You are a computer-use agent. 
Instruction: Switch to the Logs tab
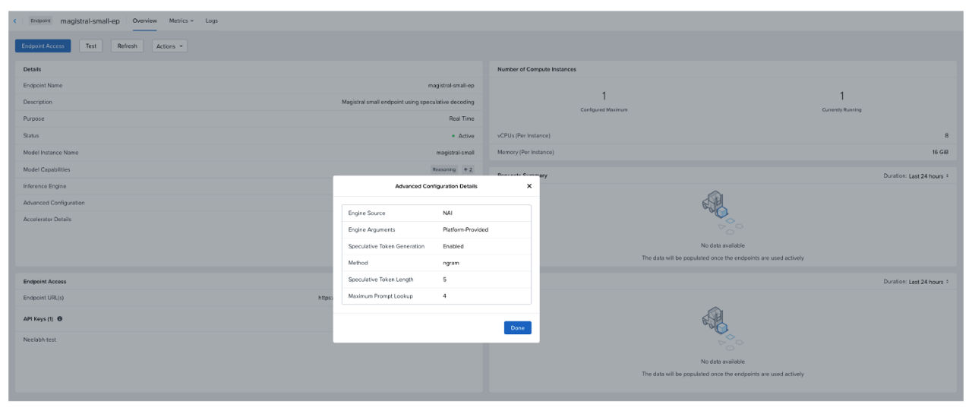(211, 21)
